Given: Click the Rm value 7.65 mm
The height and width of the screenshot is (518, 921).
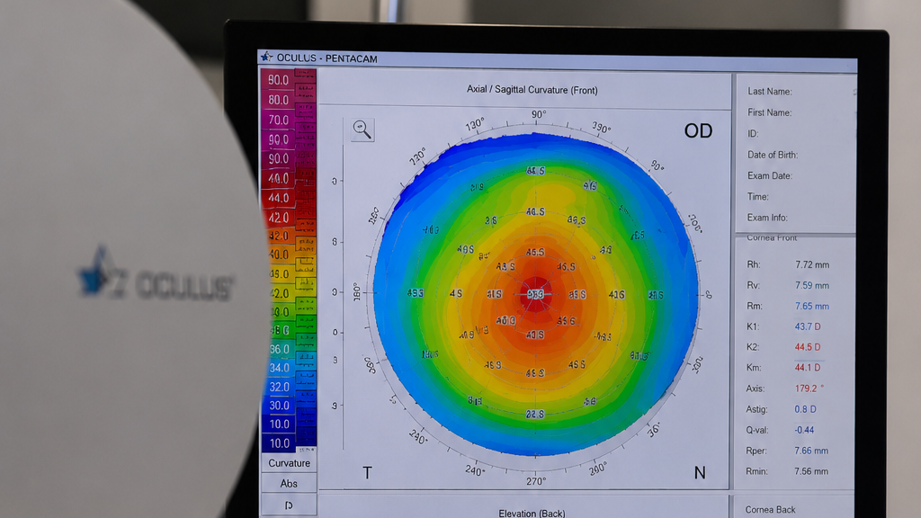Looking at the screenshot, I should click(812, 306).
